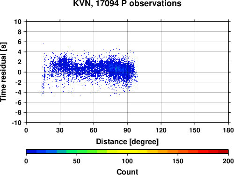Click the y-axis tick label 10
The height and width of the screenshot is (175, 234).
click(18, 22)
